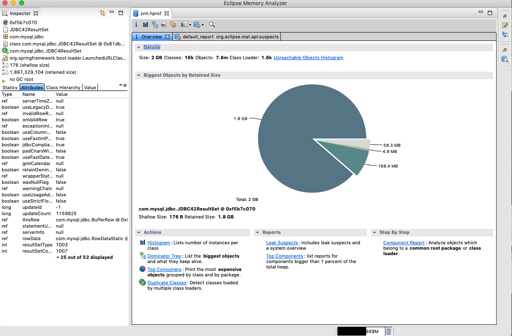Open the Leak Suspects report link
The width and height of the screenshot is (512, 336).
click(x=282, y=243)
